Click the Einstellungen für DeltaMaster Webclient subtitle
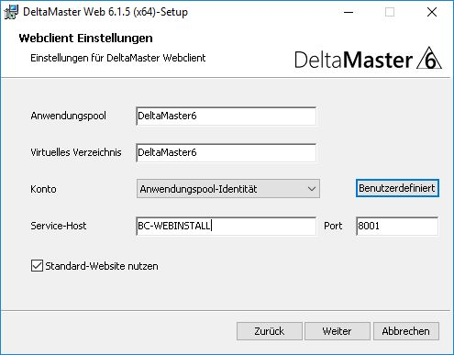Image resolution: width=454 pixels, height=355 pixels. tap(118, 58)
